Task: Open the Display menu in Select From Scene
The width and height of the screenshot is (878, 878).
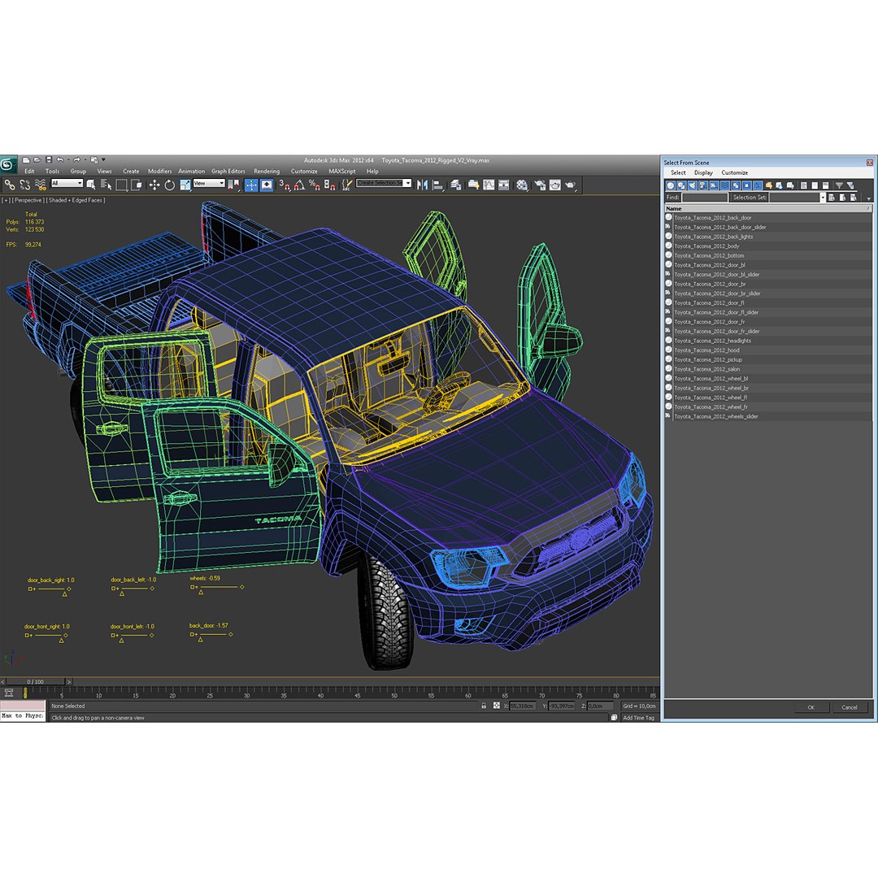Action: 703,173
